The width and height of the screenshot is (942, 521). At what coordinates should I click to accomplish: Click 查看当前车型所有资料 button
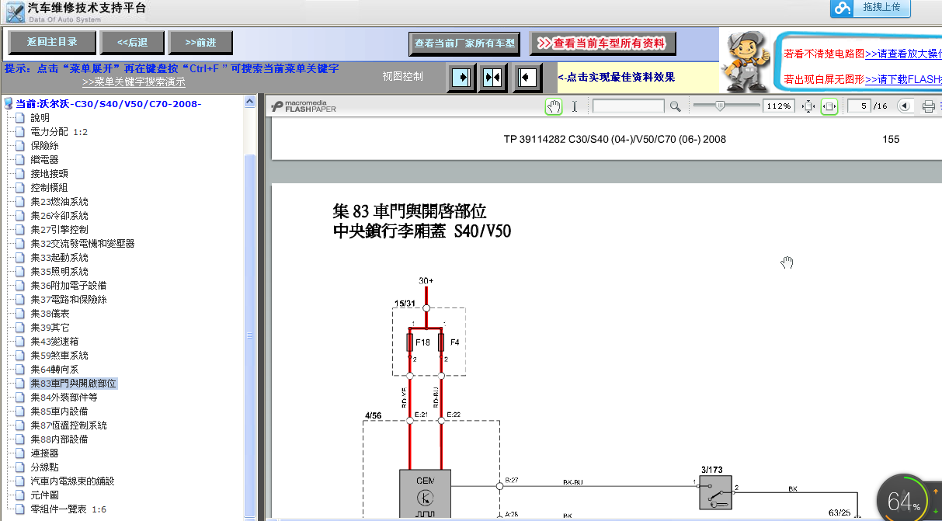point(603,44)
